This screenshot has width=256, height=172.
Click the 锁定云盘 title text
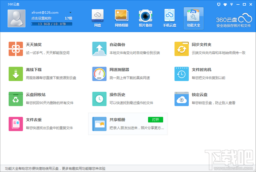200,95
